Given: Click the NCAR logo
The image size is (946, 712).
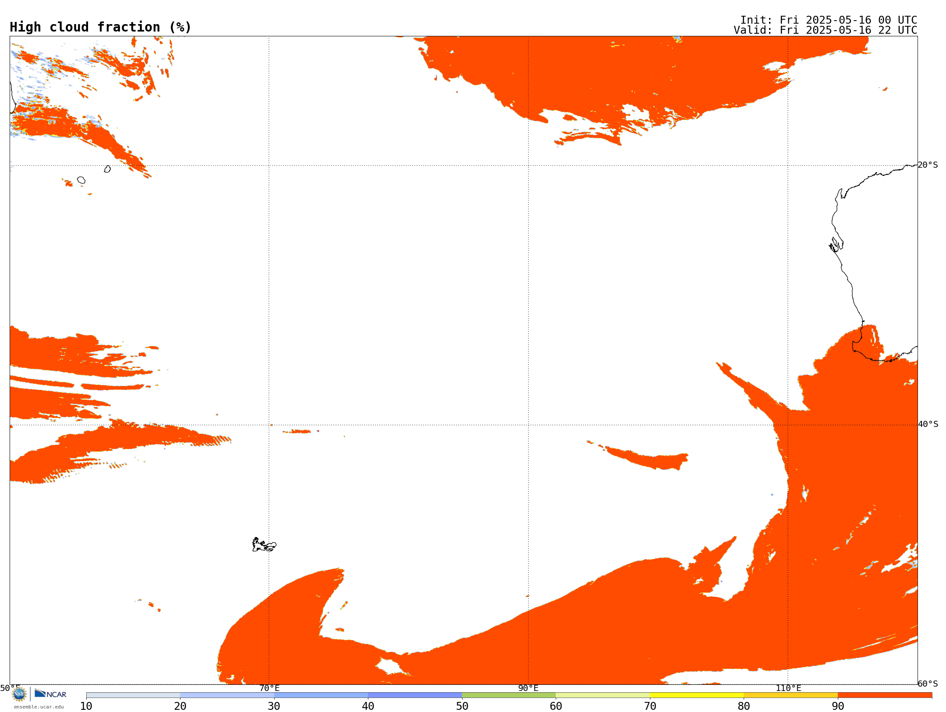Looking at the screenshot, I should coord(50,694).
